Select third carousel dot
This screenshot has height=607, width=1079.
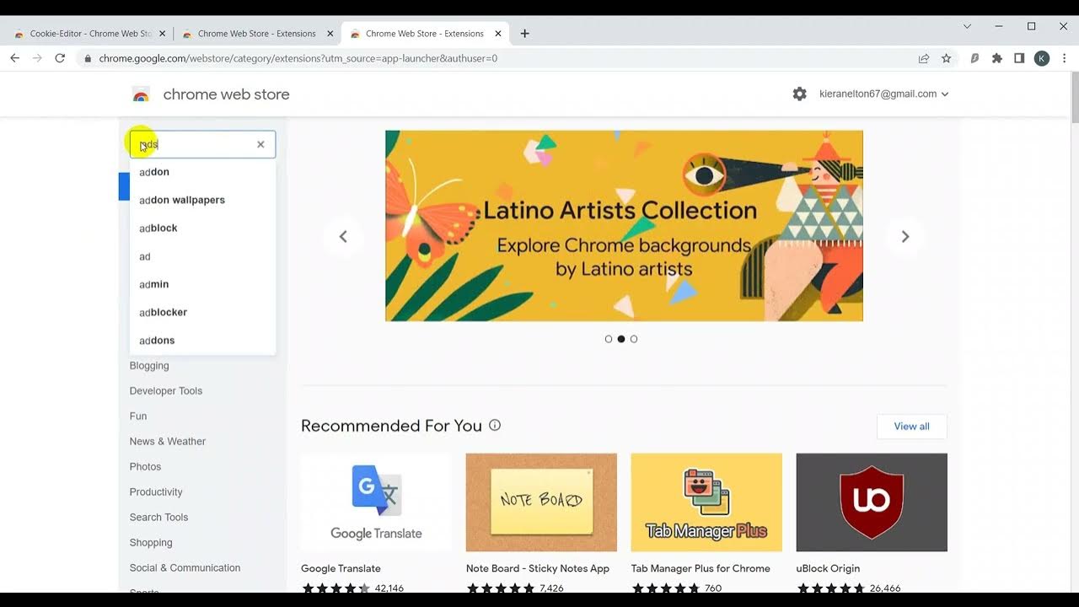coord(634,339)
